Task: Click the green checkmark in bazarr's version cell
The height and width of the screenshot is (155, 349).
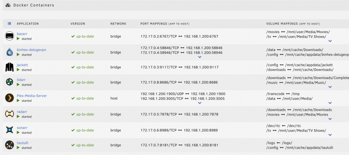Action: point(73,36)
